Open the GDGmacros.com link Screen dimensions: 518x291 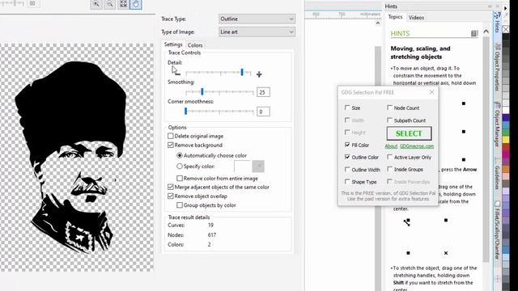[x=417, y=146]
